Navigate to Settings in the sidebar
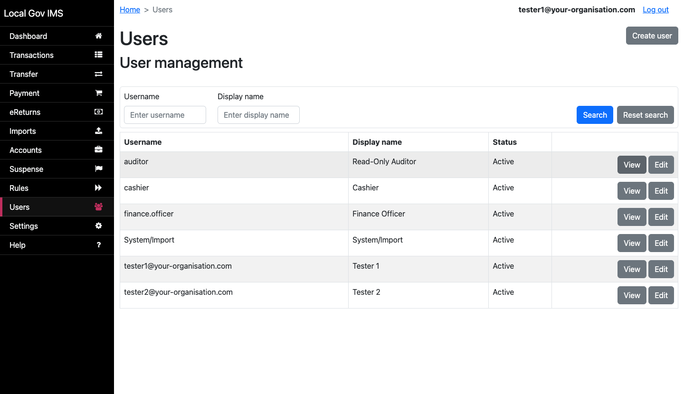Image resolution: width=684 pixels, height=394 pixels. [x=24, y=226]
